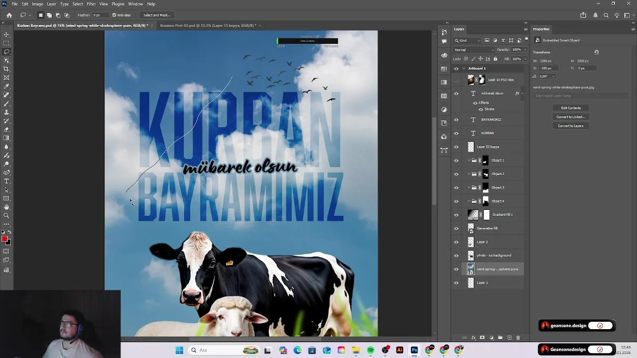
Task: Click Convert to Linked button
Action: (571, 117)
